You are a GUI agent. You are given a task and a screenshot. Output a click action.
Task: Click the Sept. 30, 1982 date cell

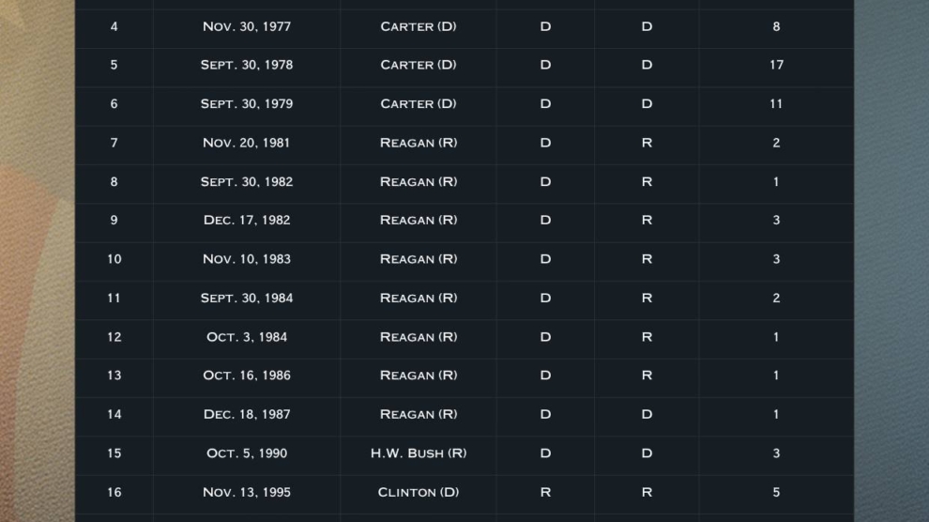[247, 182]
